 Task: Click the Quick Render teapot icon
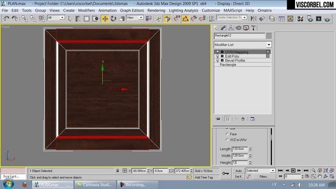pyautogui.click(x=327, y=19)
